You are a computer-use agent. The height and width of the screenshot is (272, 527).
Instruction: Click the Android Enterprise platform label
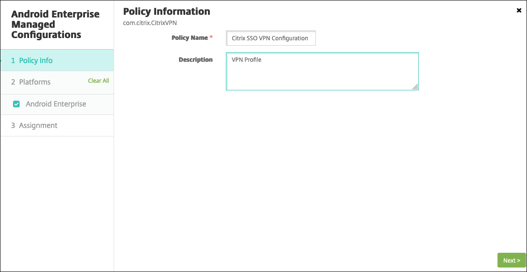[56, 104]
